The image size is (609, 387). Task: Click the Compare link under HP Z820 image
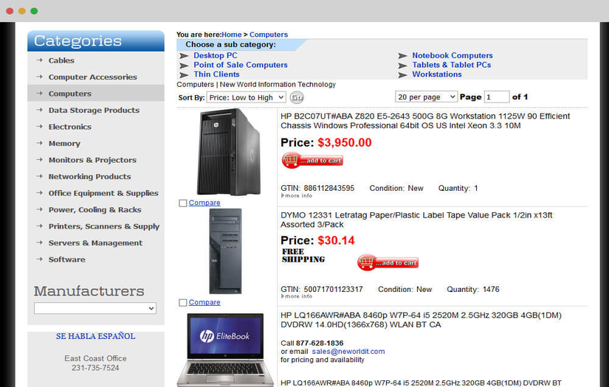click(x=204, y=203)
